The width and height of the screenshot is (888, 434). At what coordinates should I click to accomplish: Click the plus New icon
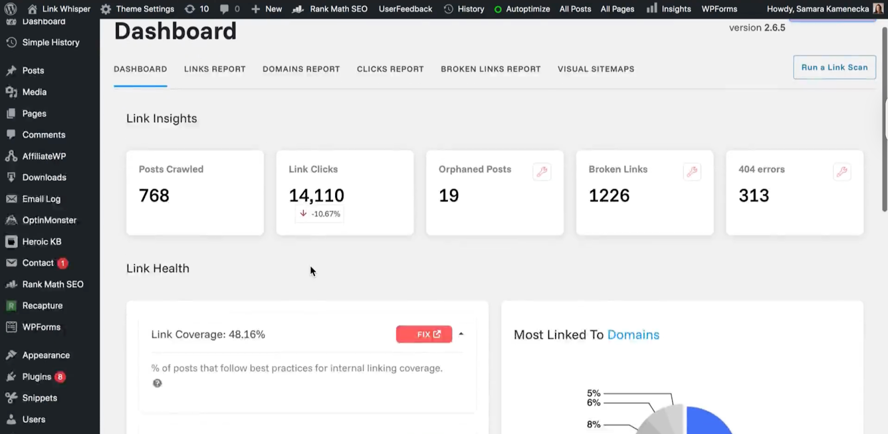click(256, 9)
